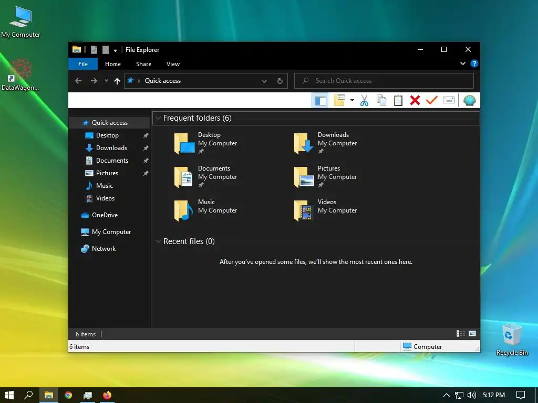This screenshot has height=403, width=538.
Task: Click the blue shell globe icon
Action: [x=469, y=100]
